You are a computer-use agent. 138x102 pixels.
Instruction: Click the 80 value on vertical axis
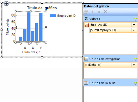coord(13,15)
